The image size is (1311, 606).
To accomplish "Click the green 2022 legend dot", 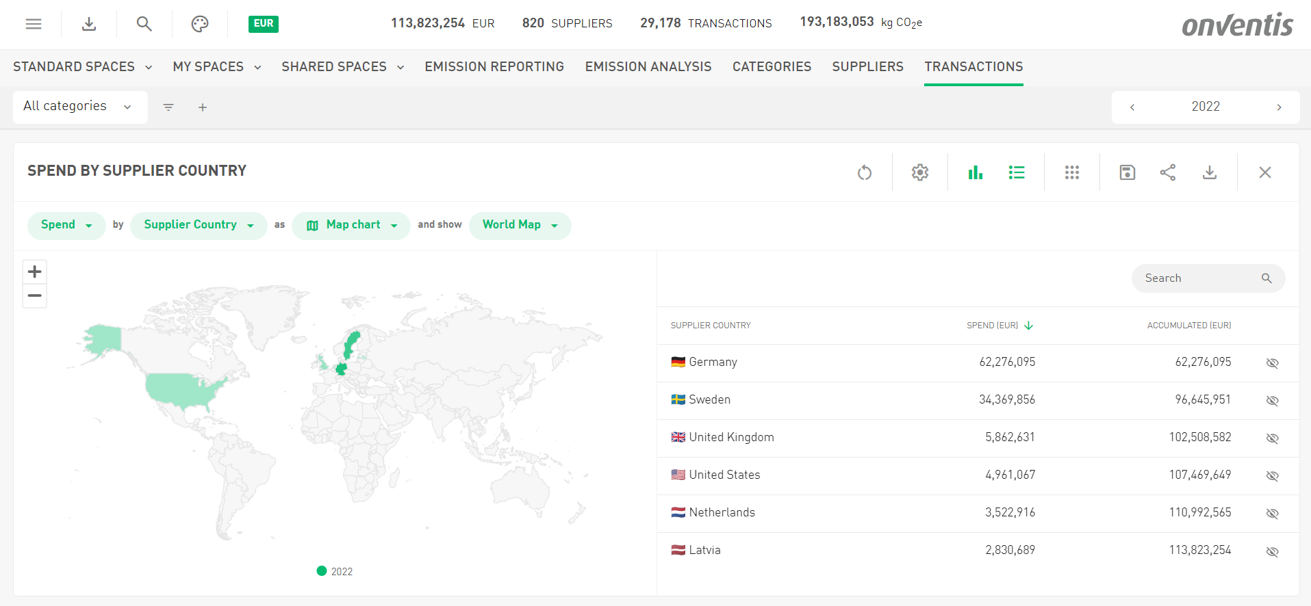I will tap(322, 571).
